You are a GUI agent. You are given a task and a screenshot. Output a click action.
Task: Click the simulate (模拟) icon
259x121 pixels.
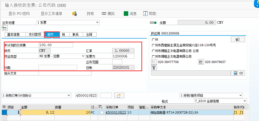104,14
